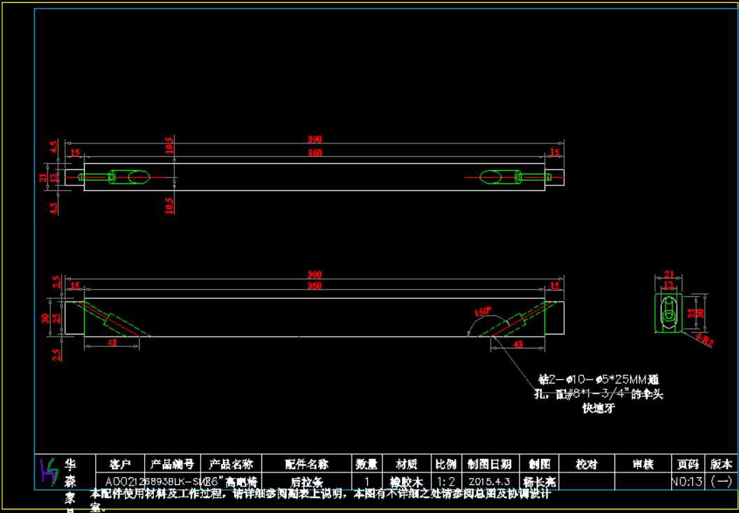
Task: Select the 43 dimension under the right hole
Action: (x=518, y=344)
